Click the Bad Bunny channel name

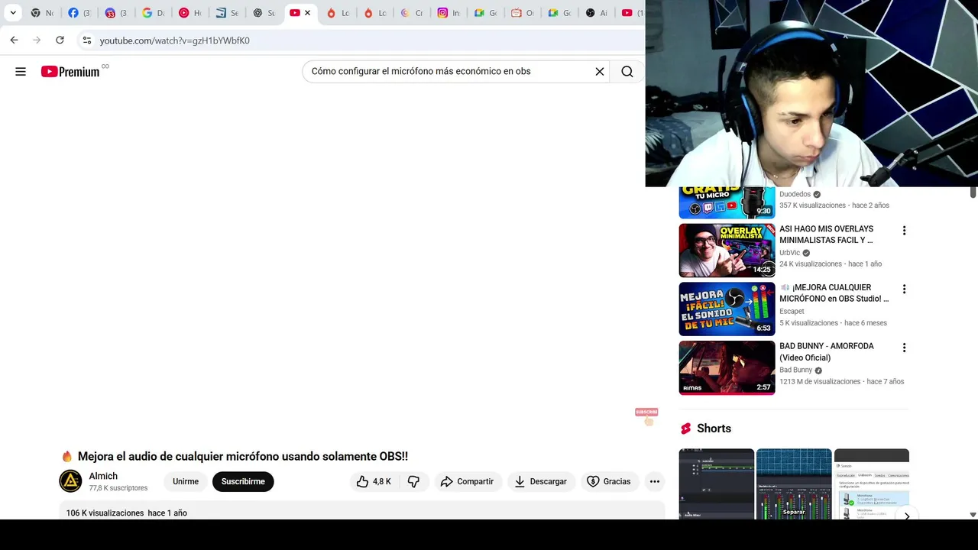coord(795,370)
